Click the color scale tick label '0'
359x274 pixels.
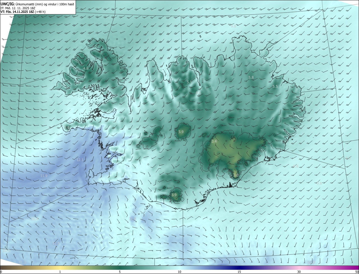tap(1, 272)
